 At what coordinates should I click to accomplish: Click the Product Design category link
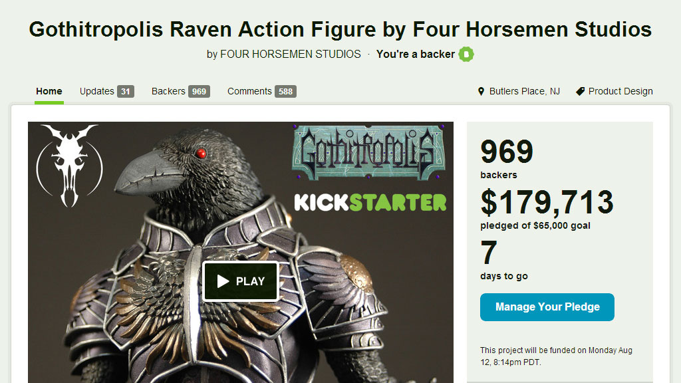620,91
